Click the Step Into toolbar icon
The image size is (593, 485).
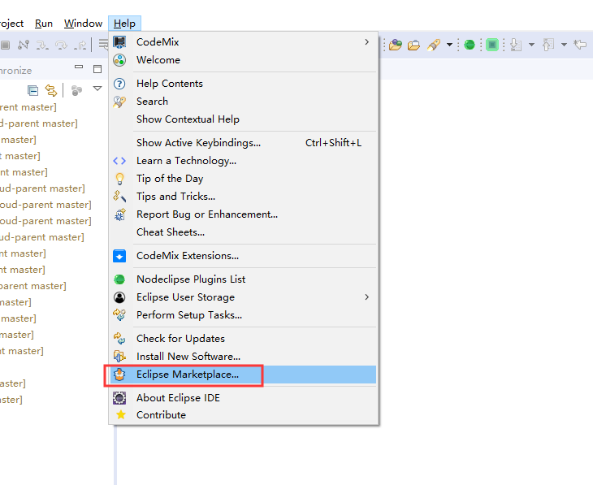(42, 45)
